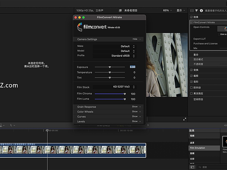Screen dimensions: 227x170
Task: Select the 音频 effects category
Action: 204,153
